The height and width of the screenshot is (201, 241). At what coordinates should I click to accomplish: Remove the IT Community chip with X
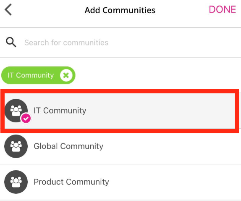tap(66, 75)
